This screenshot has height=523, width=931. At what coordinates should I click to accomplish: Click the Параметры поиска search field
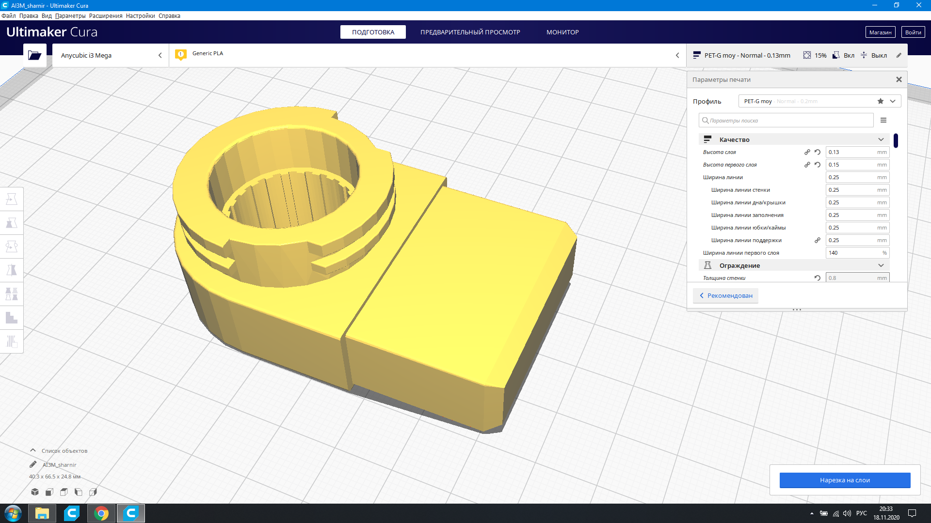point(788,121)
